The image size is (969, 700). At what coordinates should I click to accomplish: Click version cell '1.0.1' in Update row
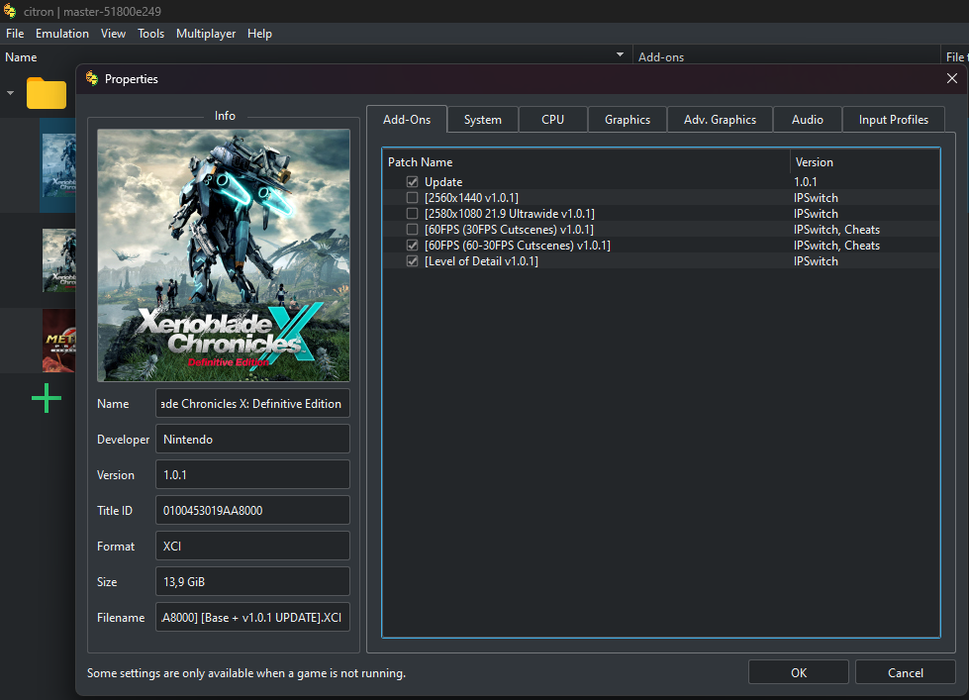pos(806,182)
